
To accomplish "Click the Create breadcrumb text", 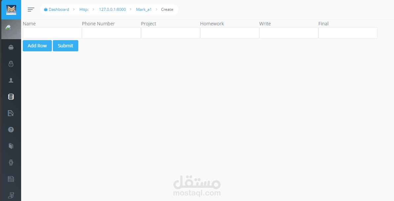I will click(167, 10).
